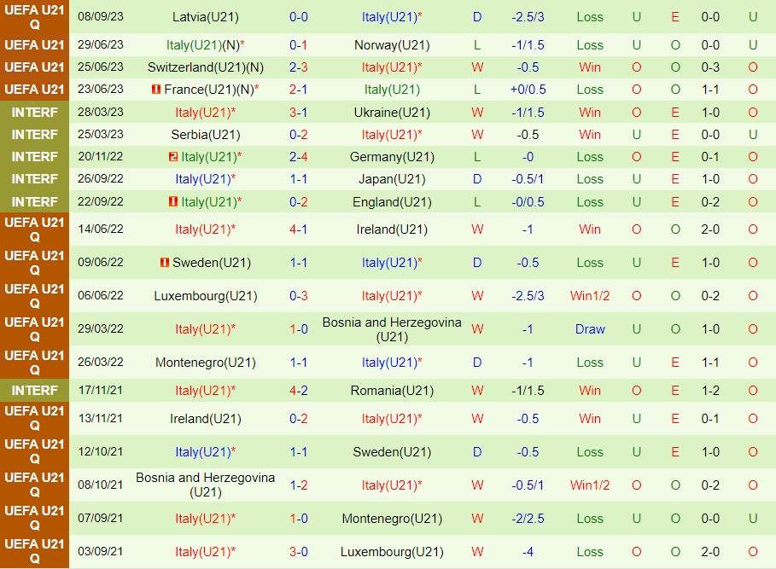Click the 0-3 full-time score dated 06/06/22
The width and height of the screenshot is (776, 569).
[299, 296]
